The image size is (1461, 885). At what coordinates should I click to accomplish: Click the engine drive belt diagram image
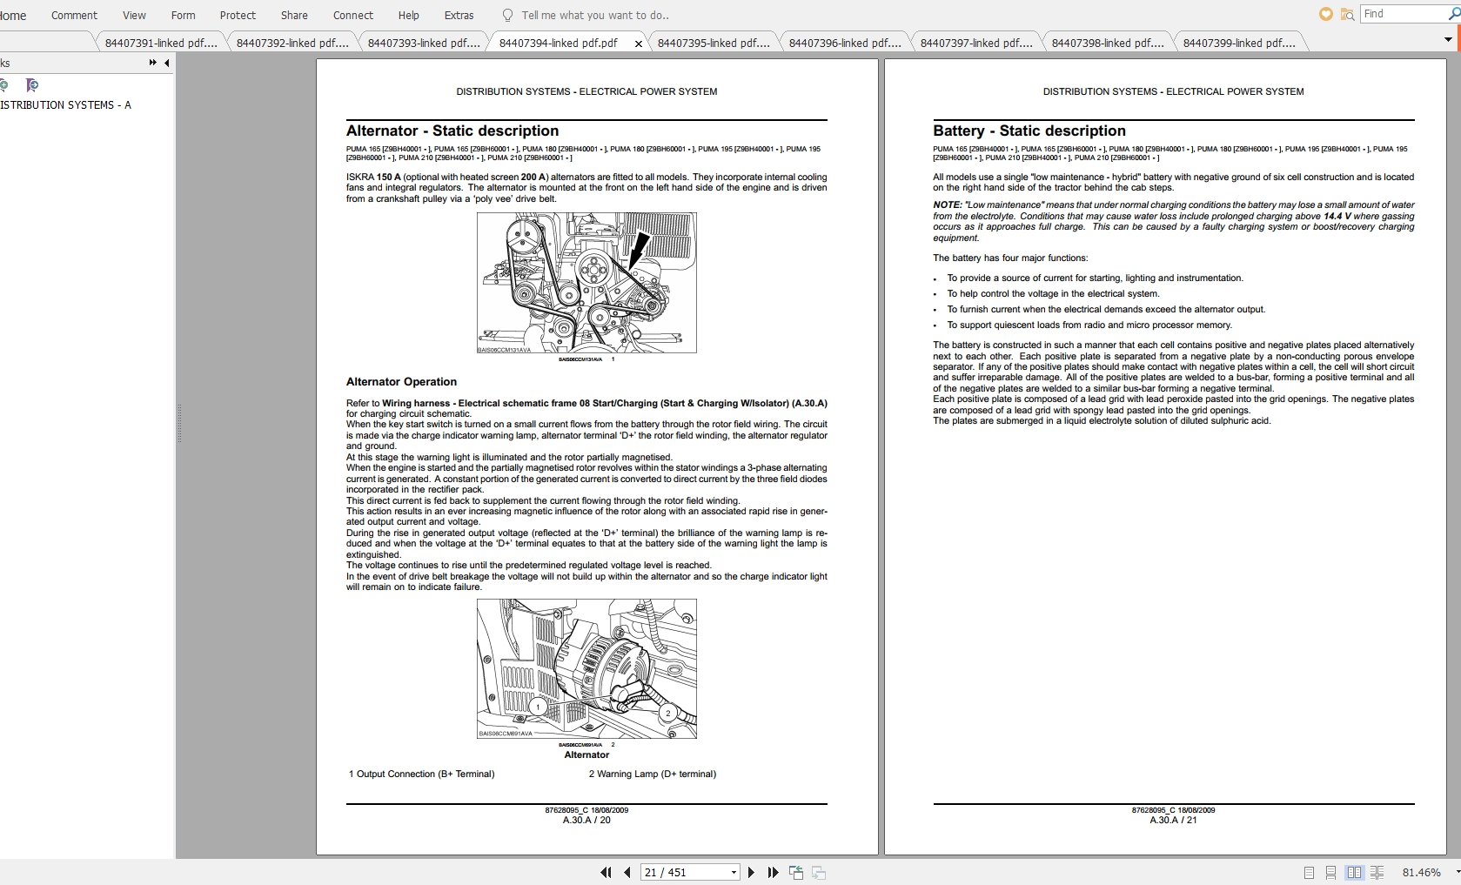(x=586, y=283)
